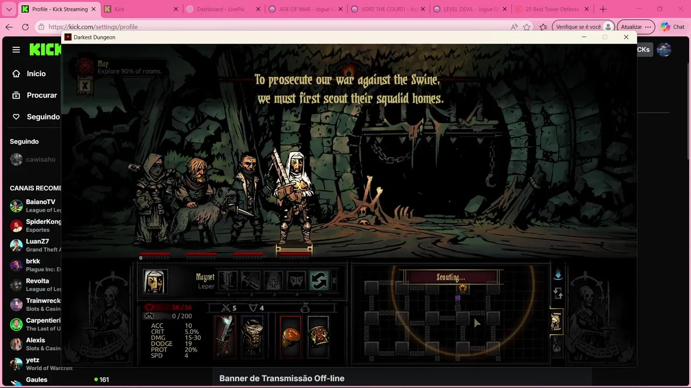This screenshot has height=388, width=691.
Task: Click the Leper Magnet portrait
Action: pos(155,281)
